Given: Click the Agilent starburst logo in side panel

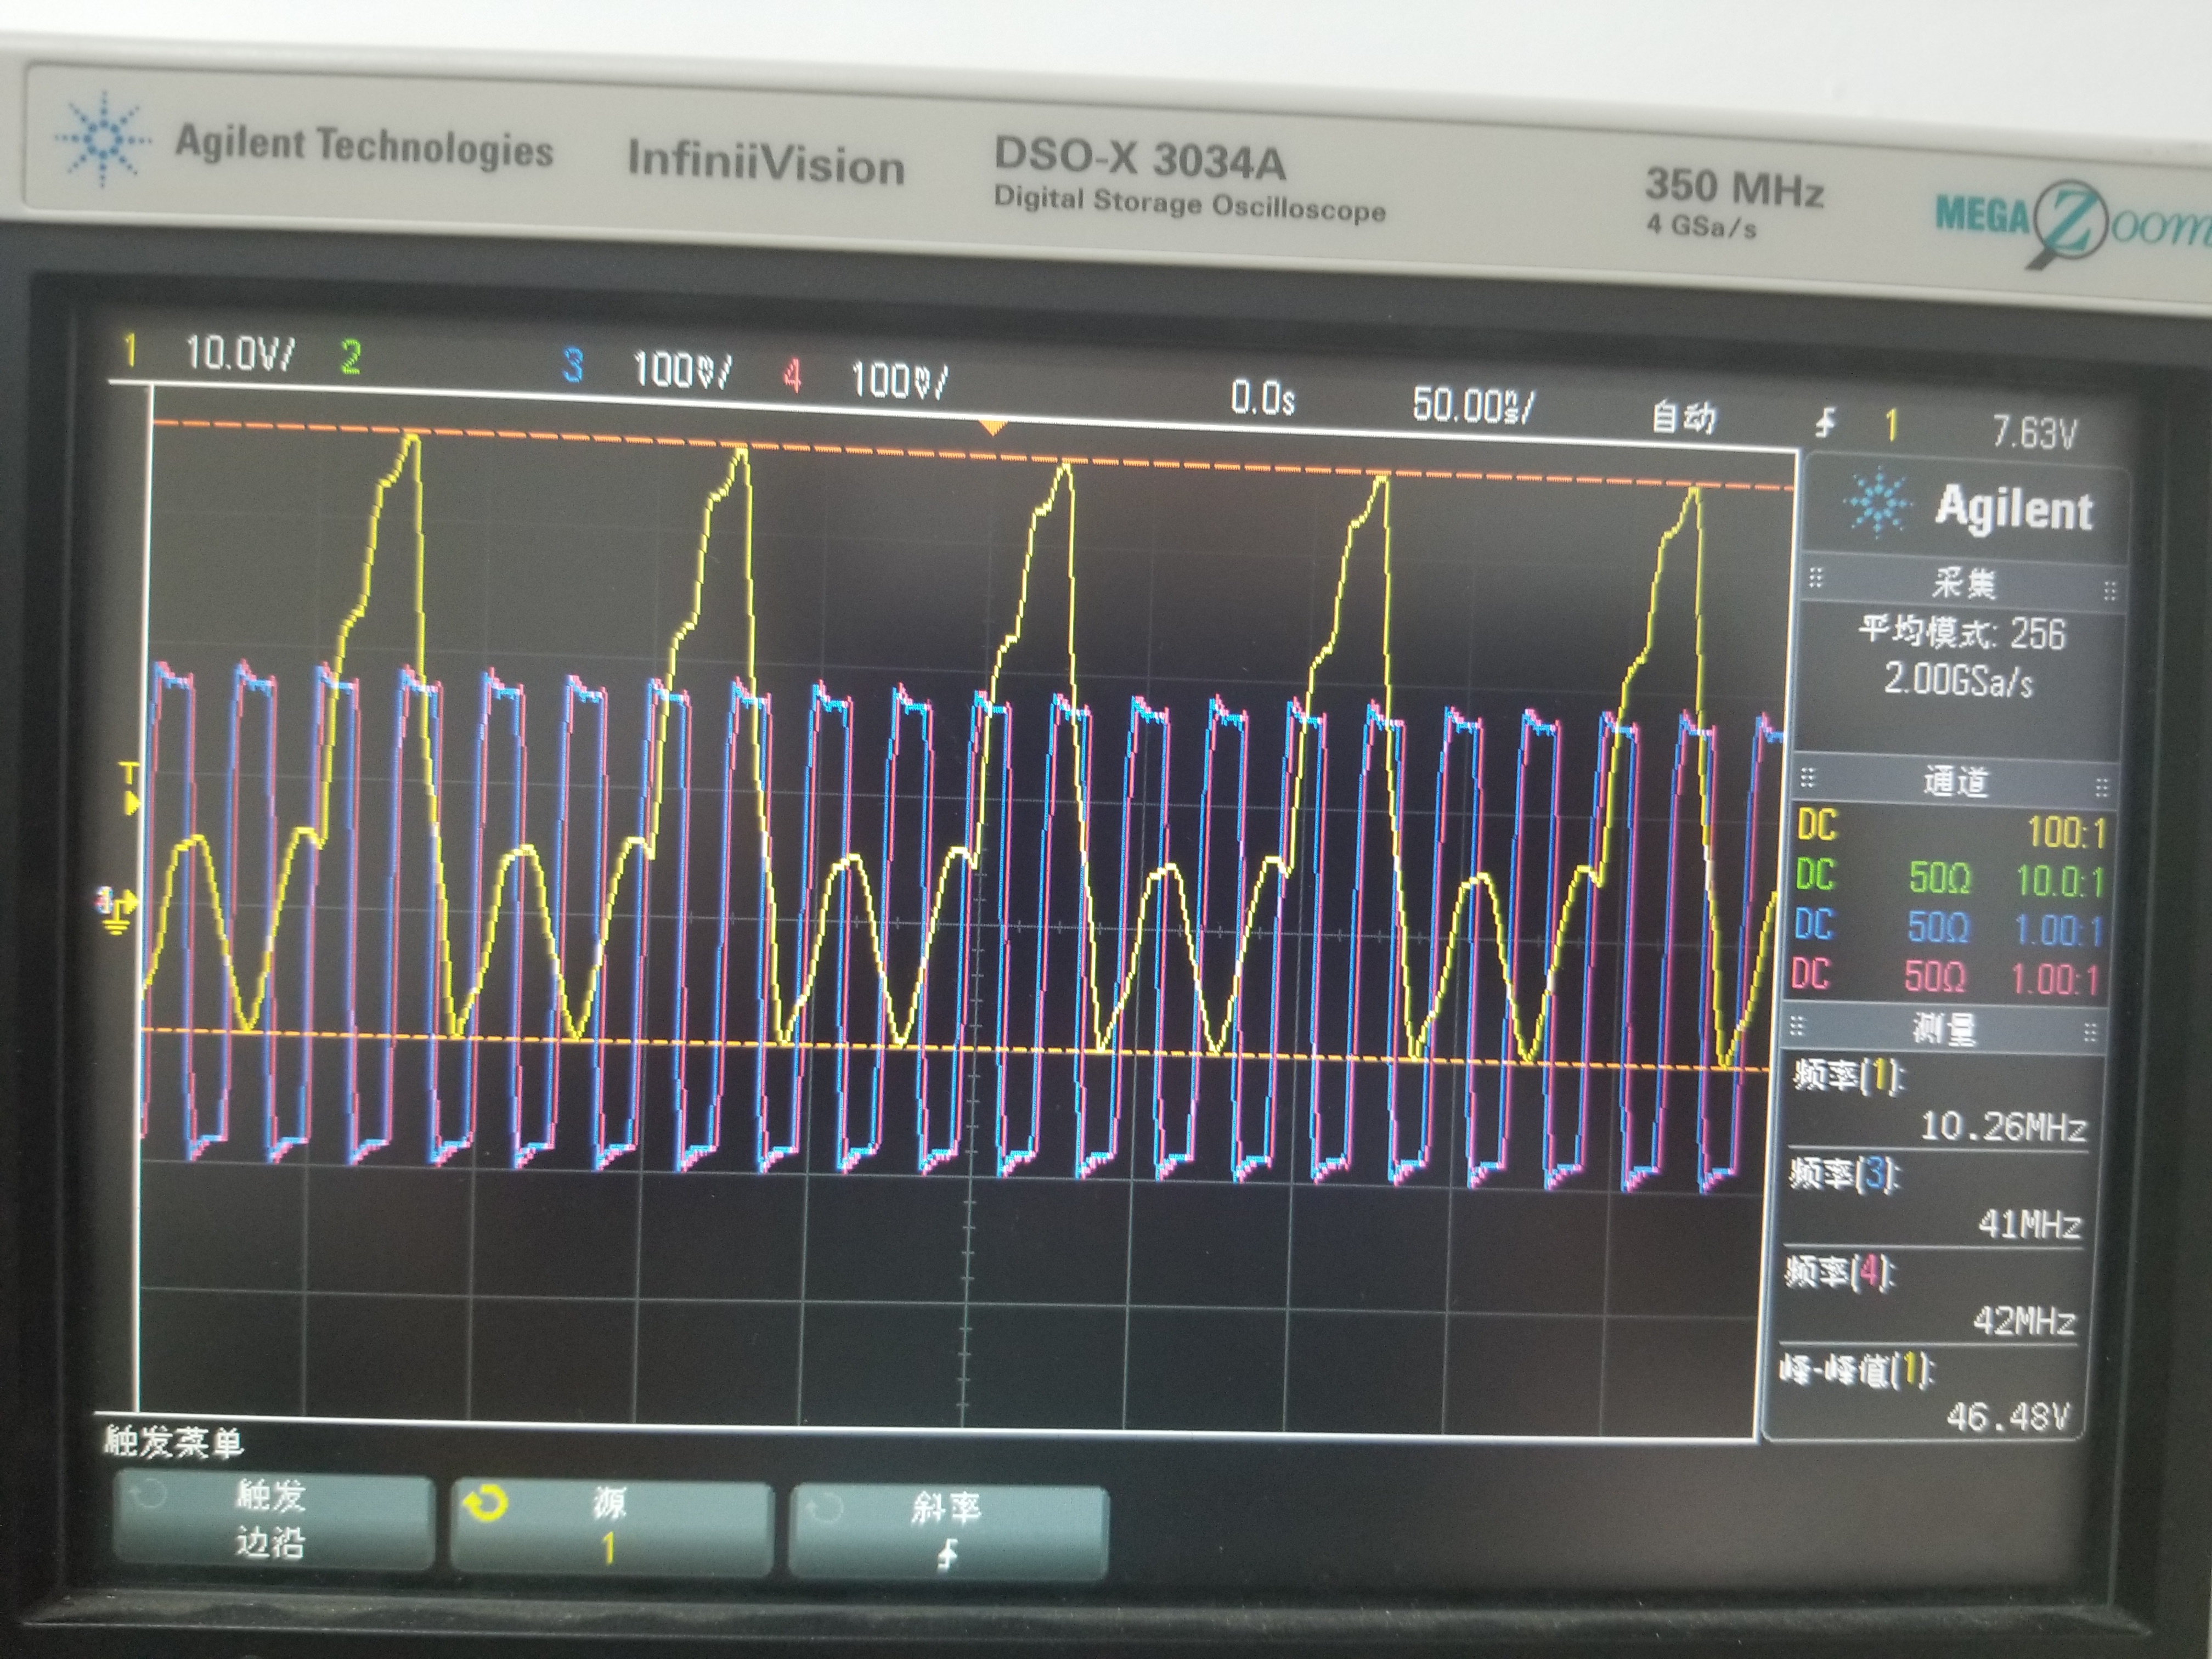Looking at the screenshot, I should (1878, 502).
